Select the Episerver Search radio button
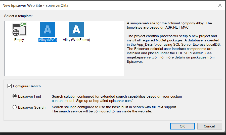 click(15, 107)
